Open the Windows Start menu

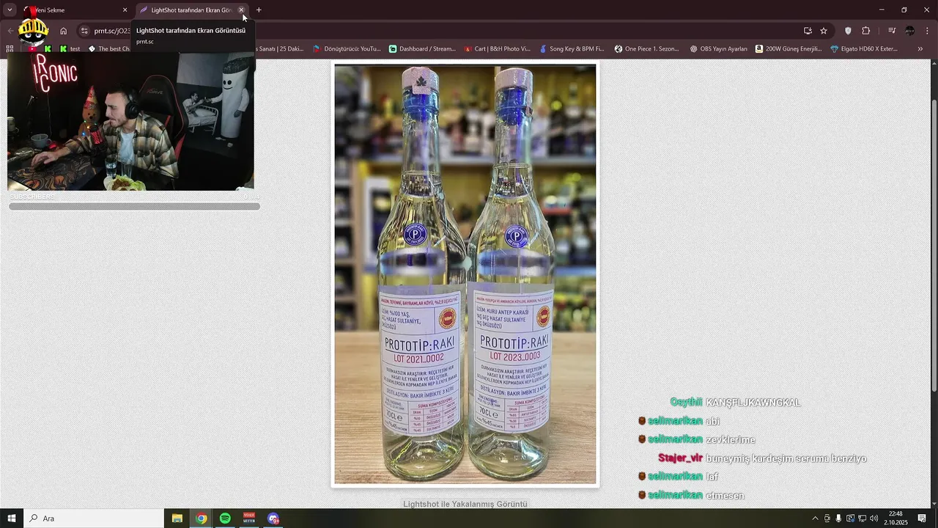pyautogui.click(x=12, y=518)
